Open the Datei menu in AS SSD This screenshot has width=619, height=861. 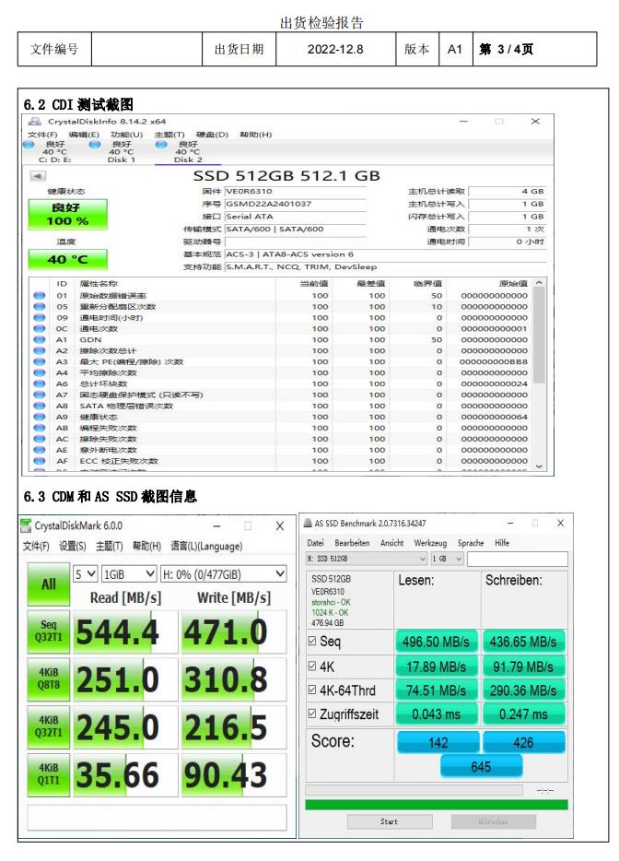(315, 543)
